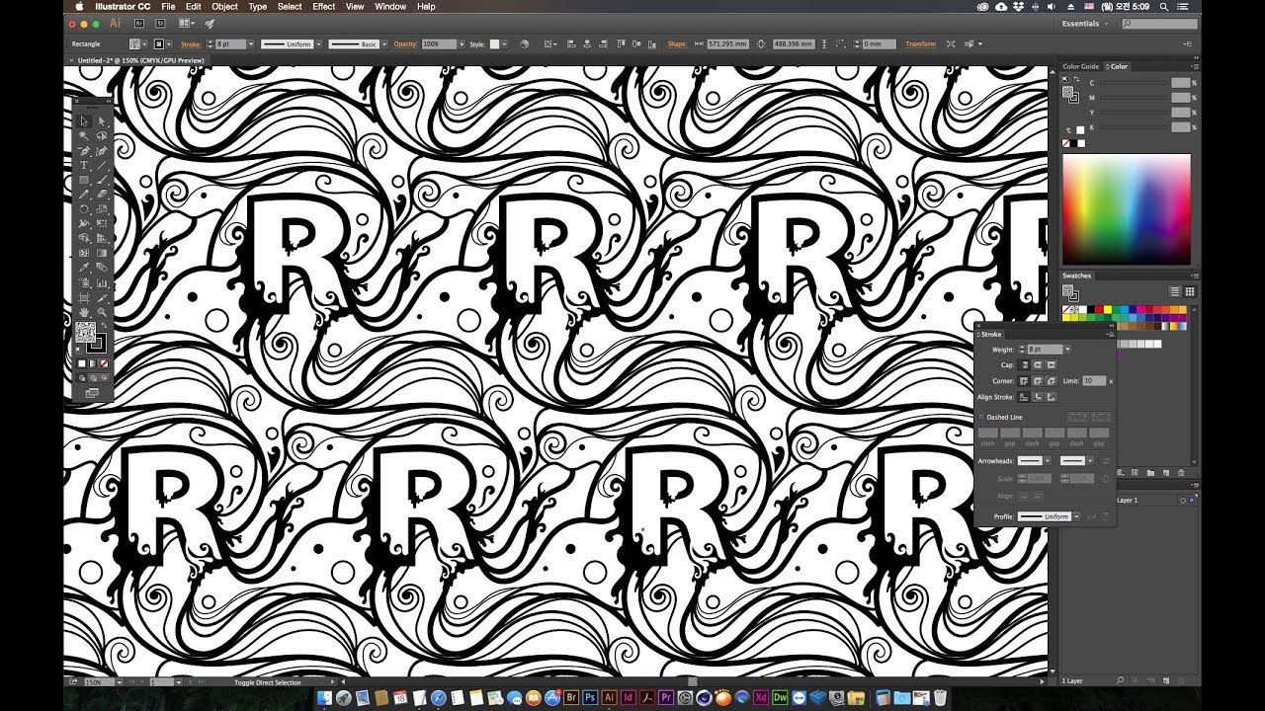Click the Stroke link in control bar
The image size is (1265, 711).
191,44
